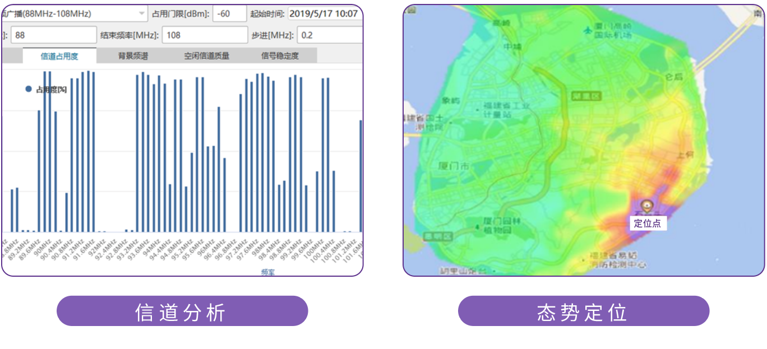767x349 pixels.
Task: Click the 步进[MHz] field showing 0.2
Action: click(330, 35)
